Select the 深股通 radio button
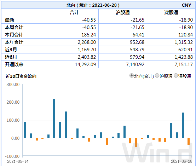 point(175,76)
